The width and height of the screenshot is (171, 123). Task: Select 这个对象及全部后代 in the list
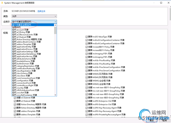tap(33, 25)
